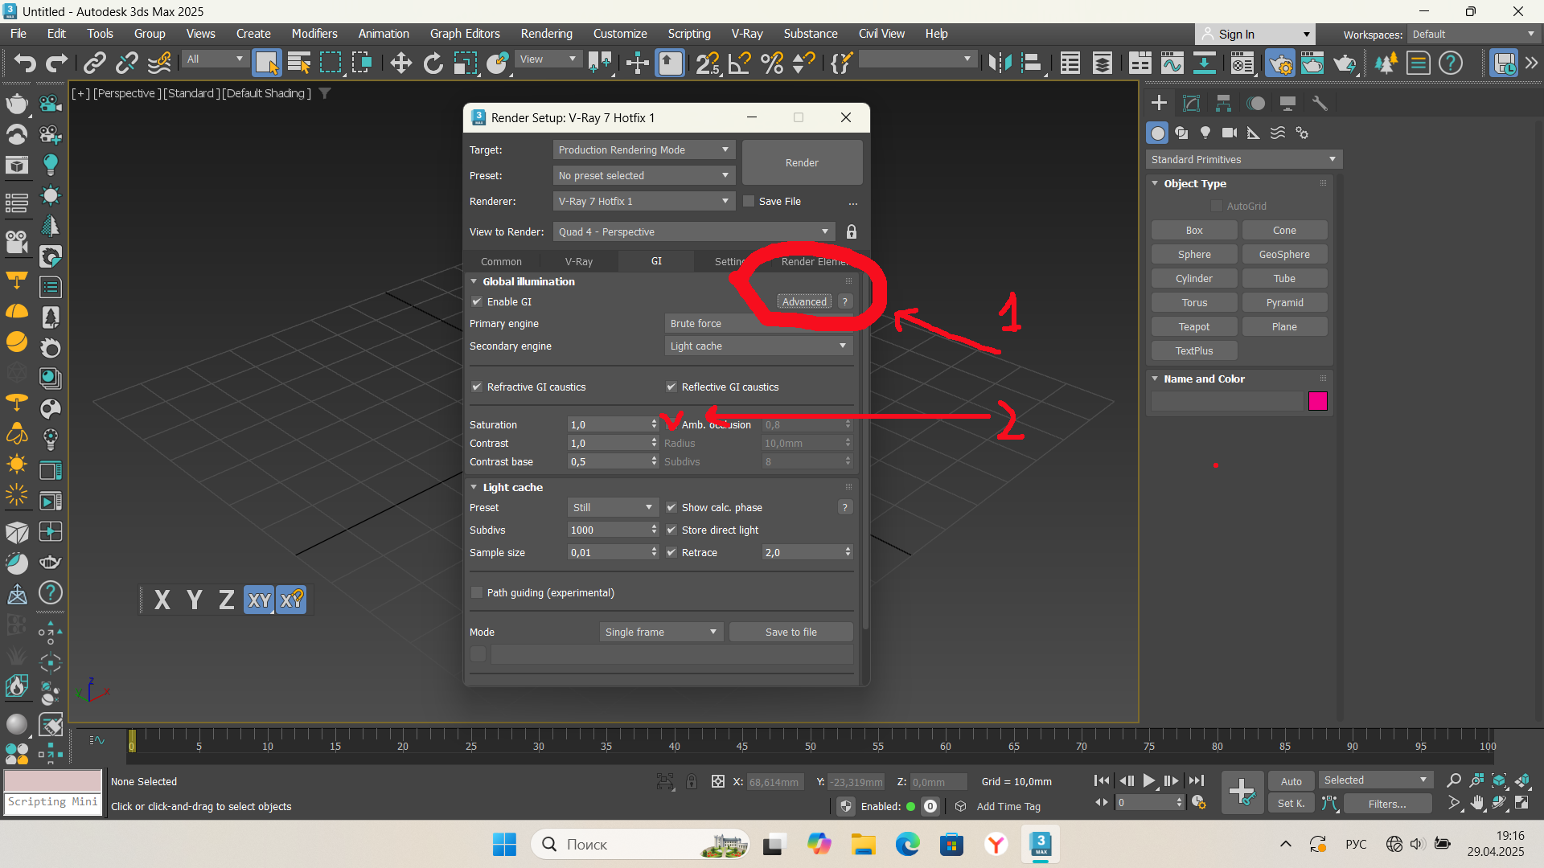This screenshot has height=868, width=1544.
Task: Toggle Reflective GI caustics checkbox
Action: [671, 387]
